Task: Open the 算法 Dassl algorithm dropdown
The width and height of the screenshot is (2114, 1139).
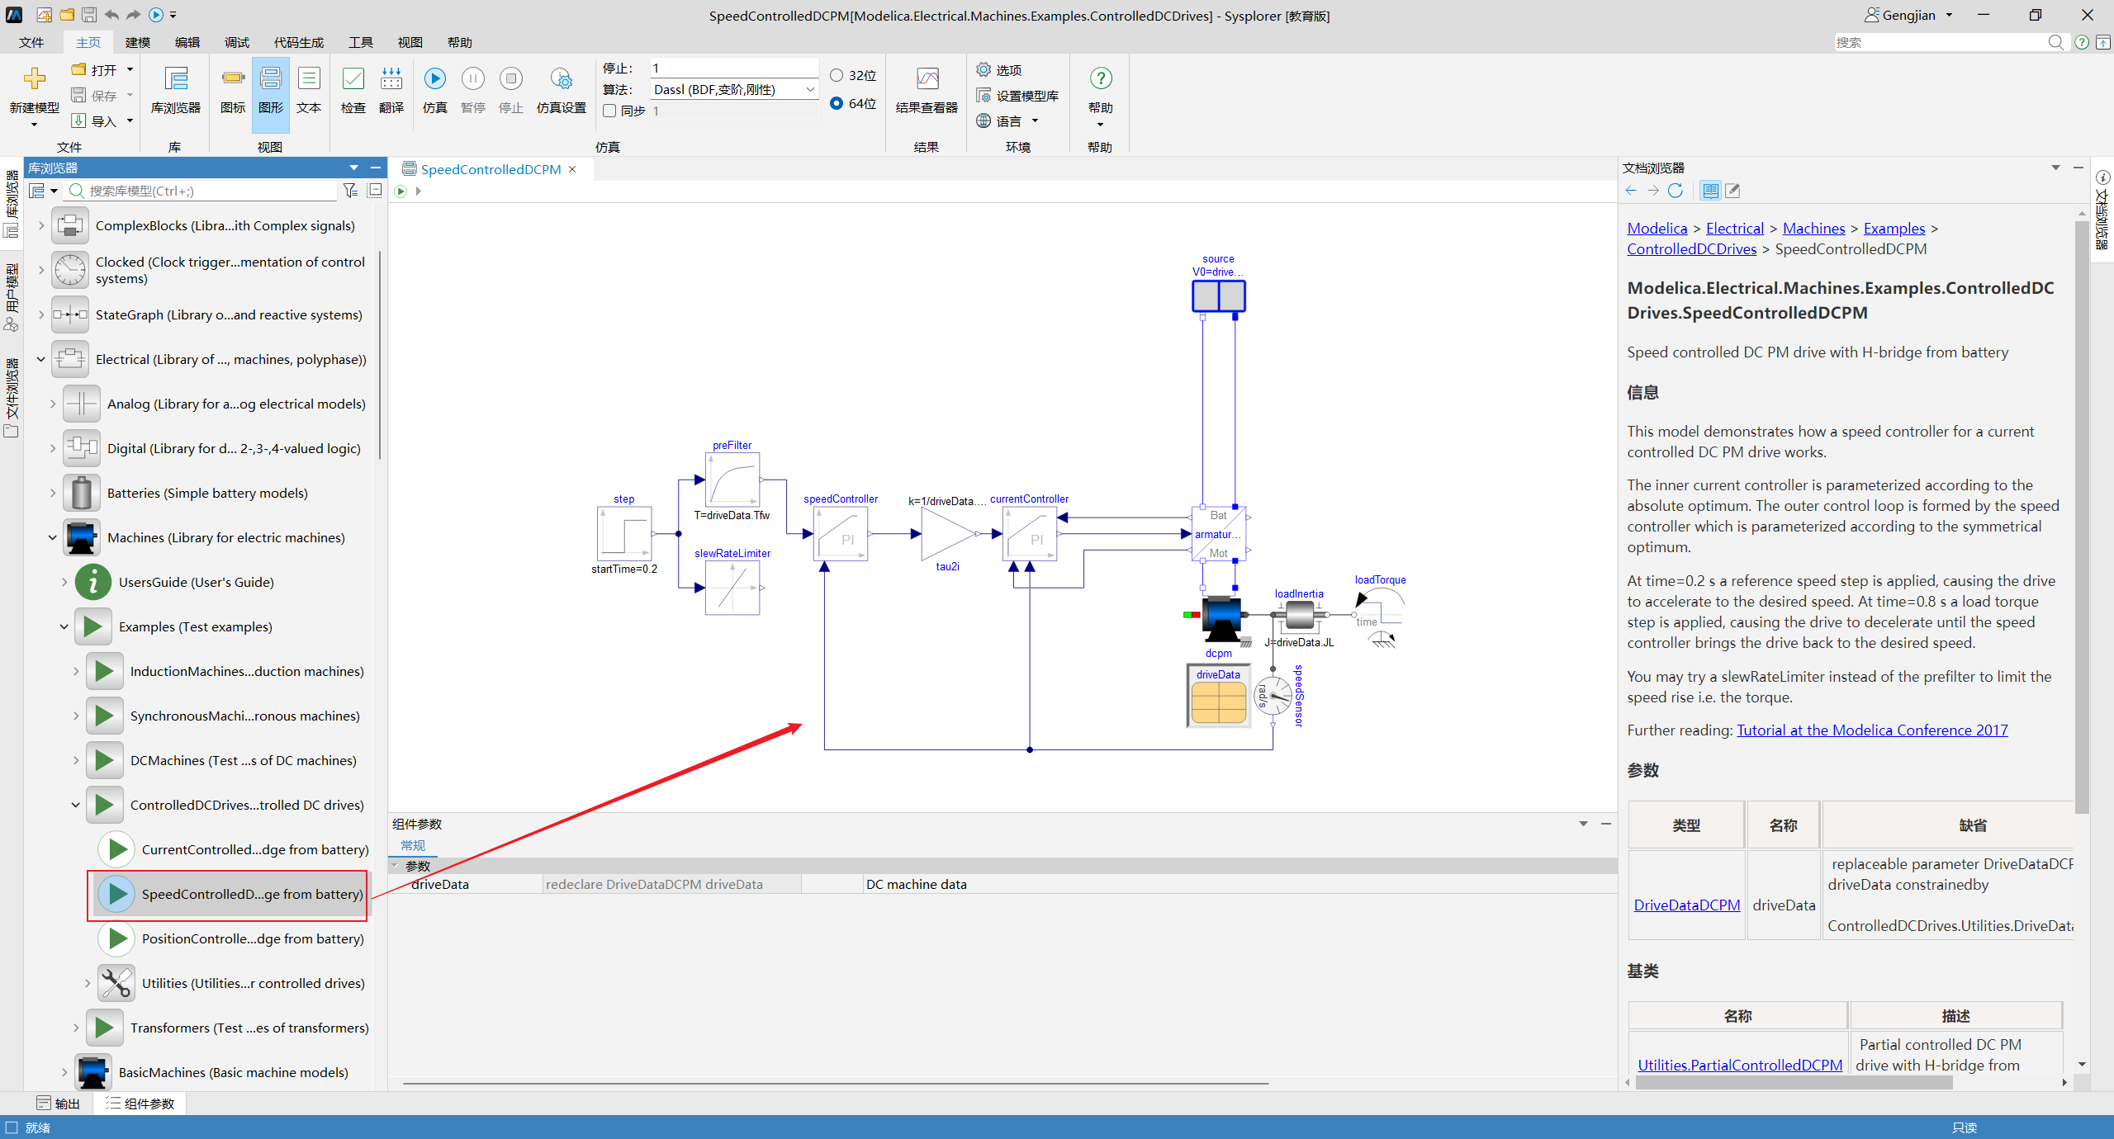Action: (x=733, y=89)
